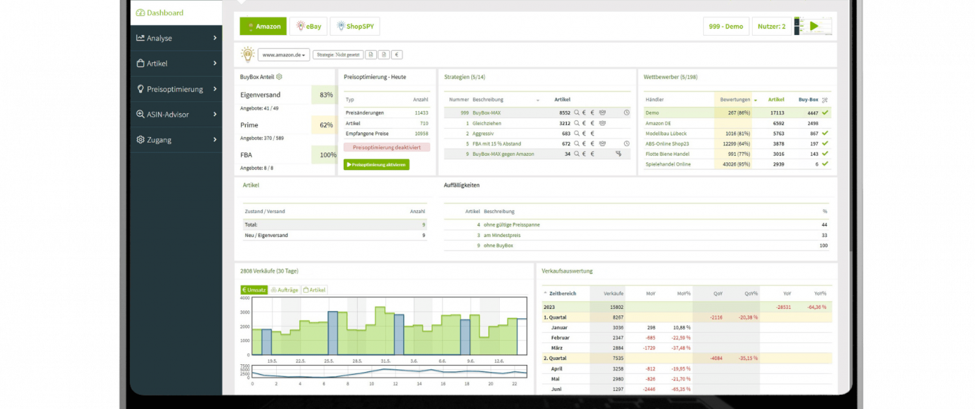Expand the Zugang sidebar menu
This screenshot has width=975, height=409.
176,140
